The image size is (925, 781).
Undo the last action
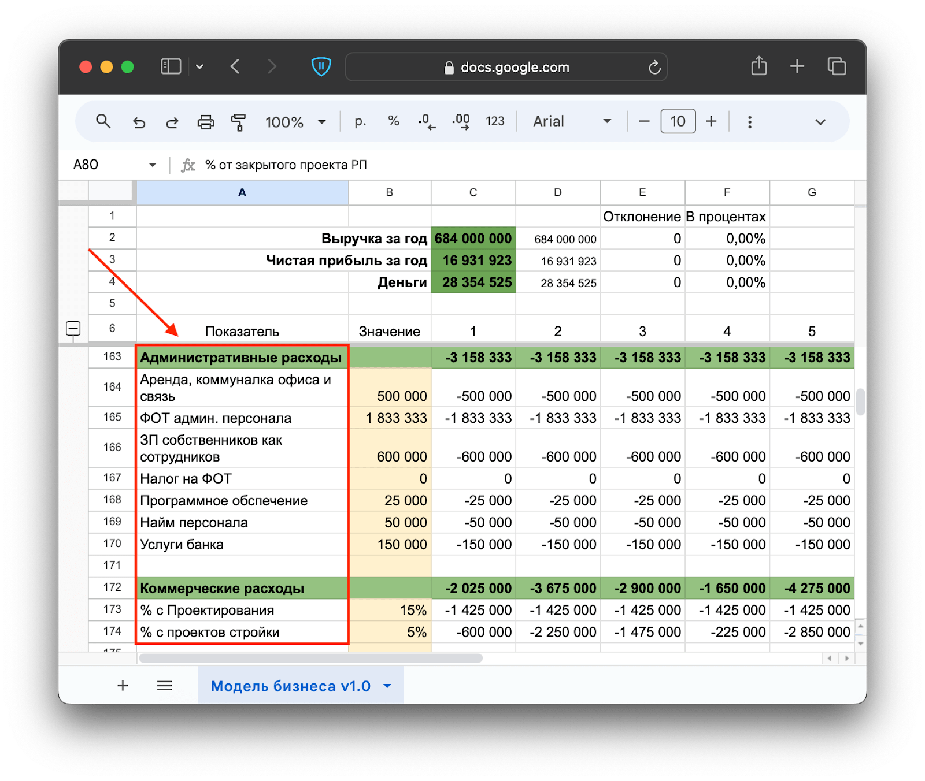[x=139, y=122]
